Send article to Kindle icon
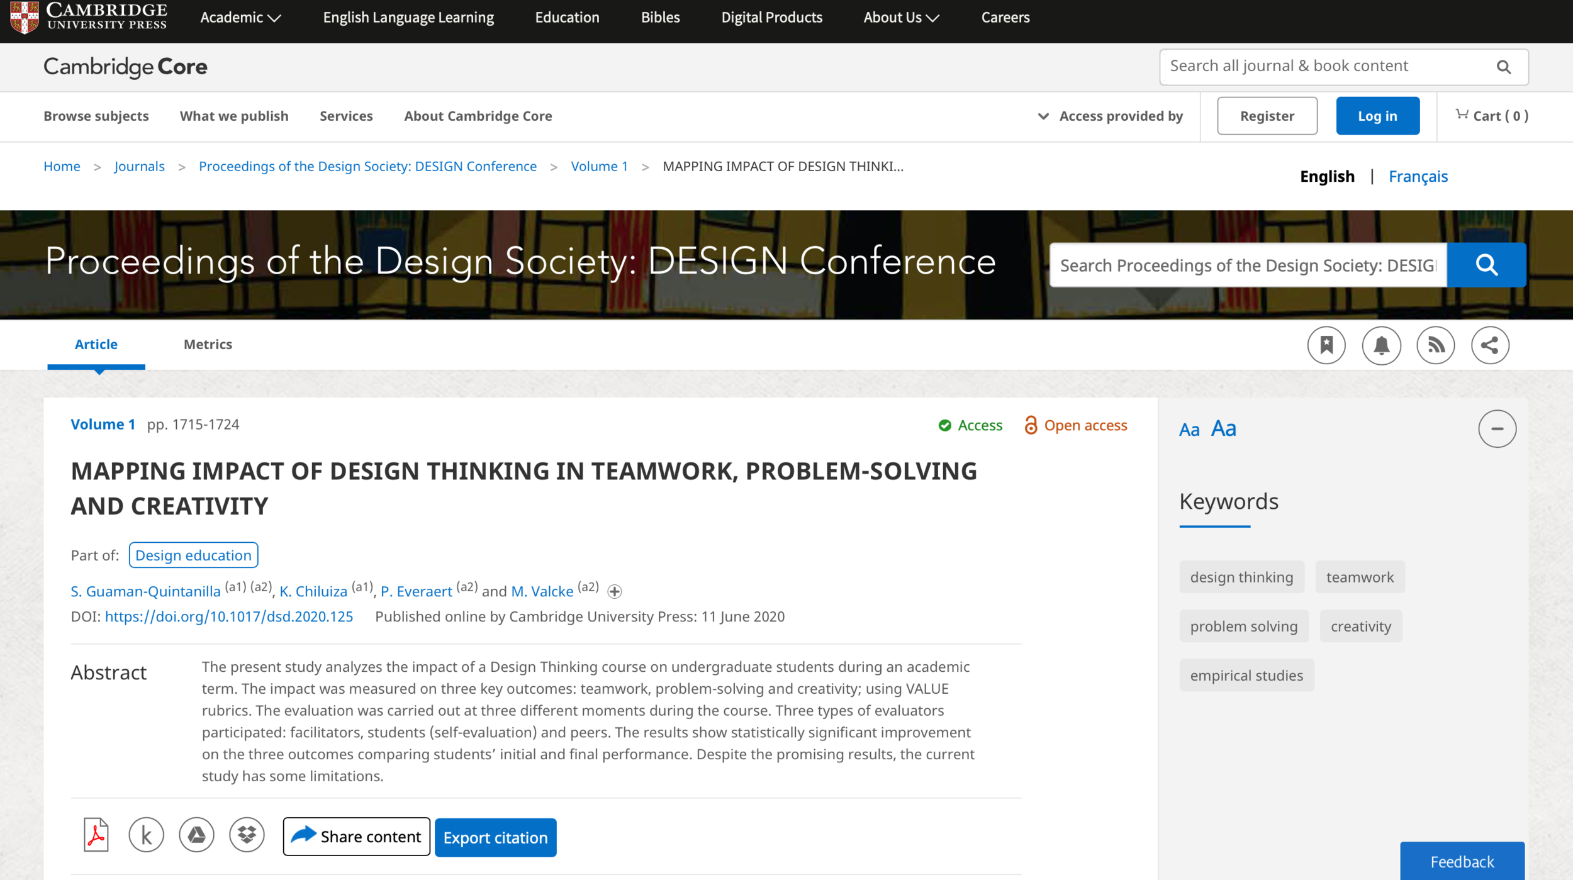Image resolution: width=1573 pixels, height=880 pixels. click(146, 835)
